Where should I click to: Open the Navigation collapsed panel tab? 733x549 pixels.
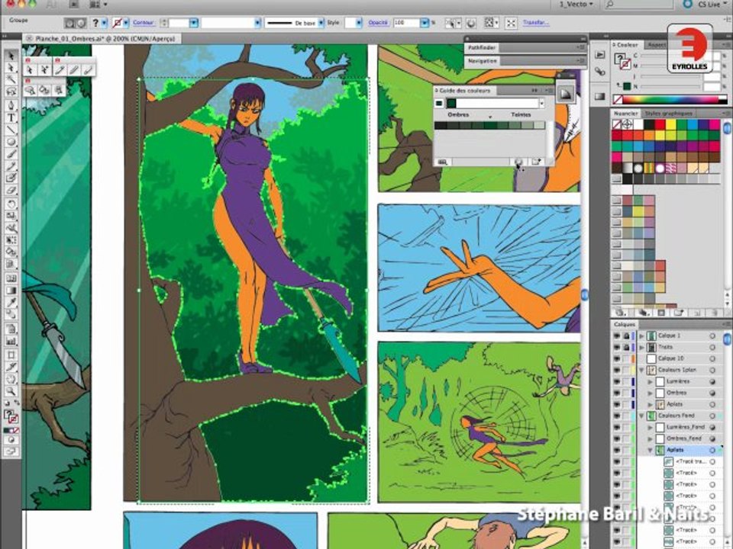tap(482, 61)
